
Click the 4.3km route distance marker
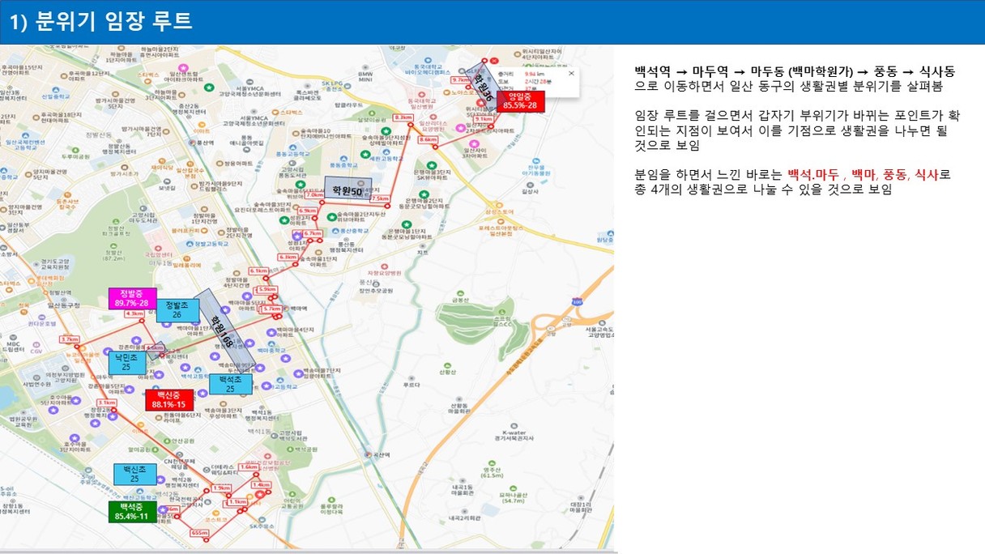134,313
